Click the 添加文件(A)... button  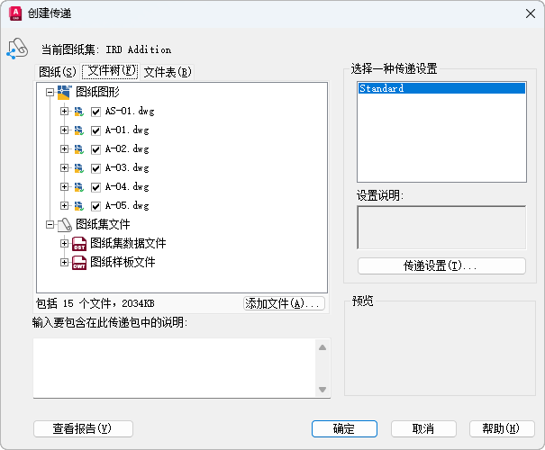[283, 304]
